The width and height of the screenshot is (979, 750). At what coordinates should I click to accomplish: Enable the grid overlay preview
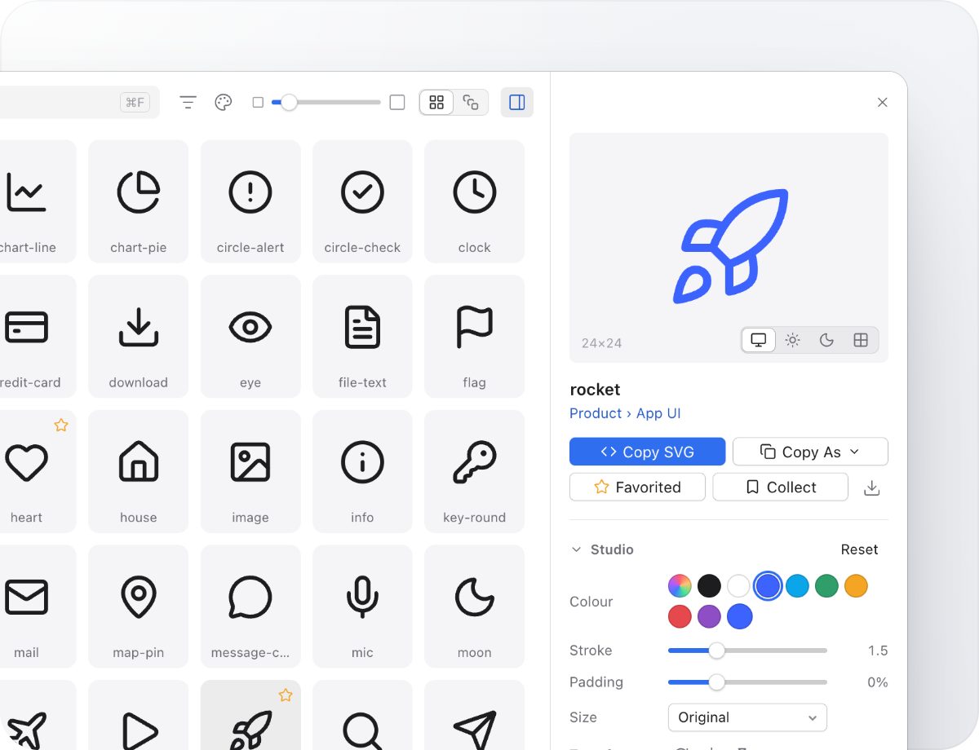(x=861, y=340)
